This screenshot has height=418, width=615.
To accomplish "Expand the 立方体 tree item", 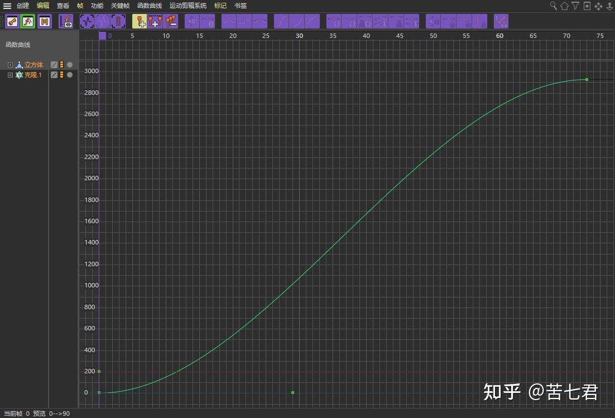I will coord(10,64).
